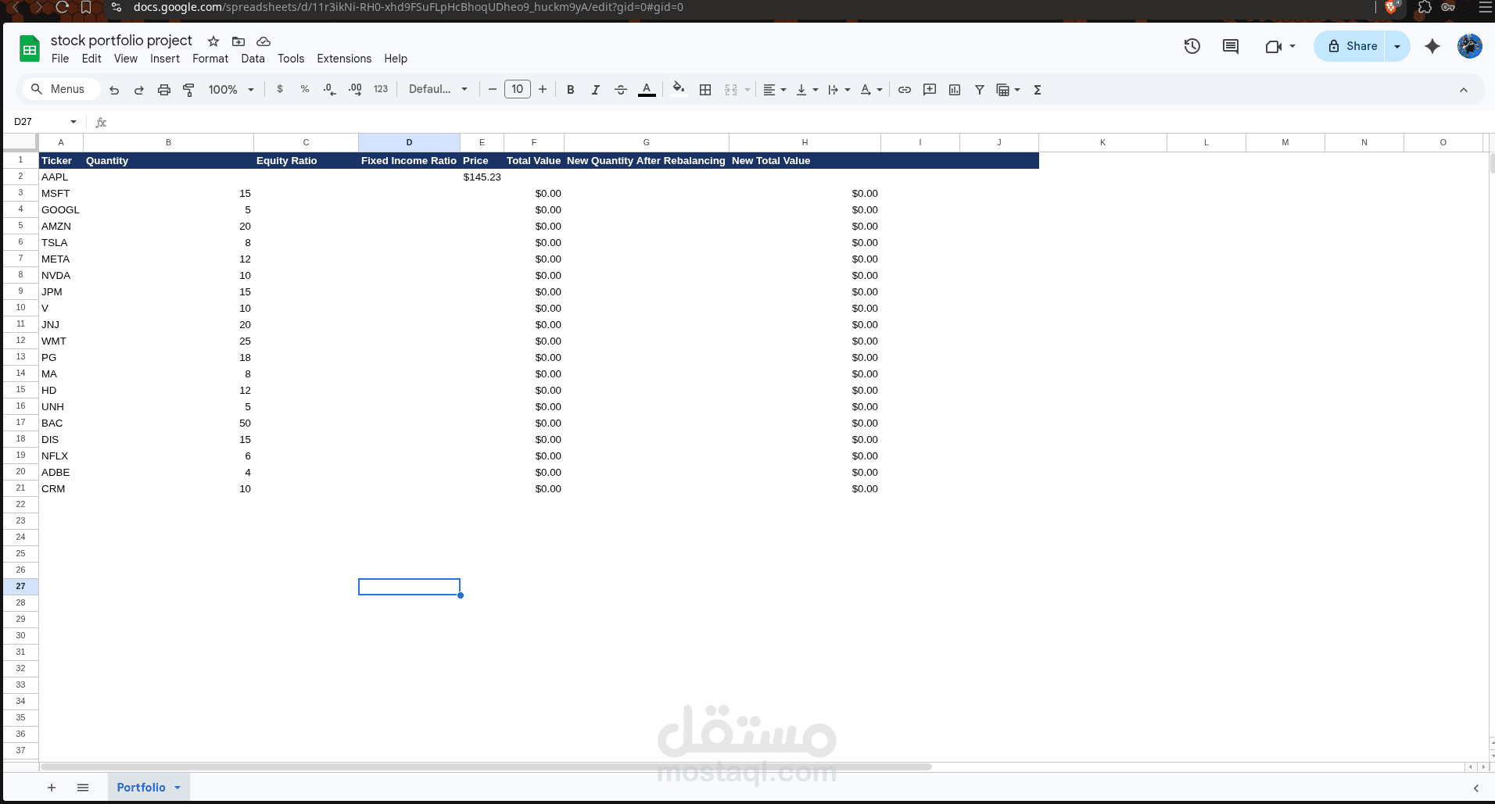The height and width of the screenshot is (804, 1495).
Task: Open the Edit menu
Action: click(91, 59)
